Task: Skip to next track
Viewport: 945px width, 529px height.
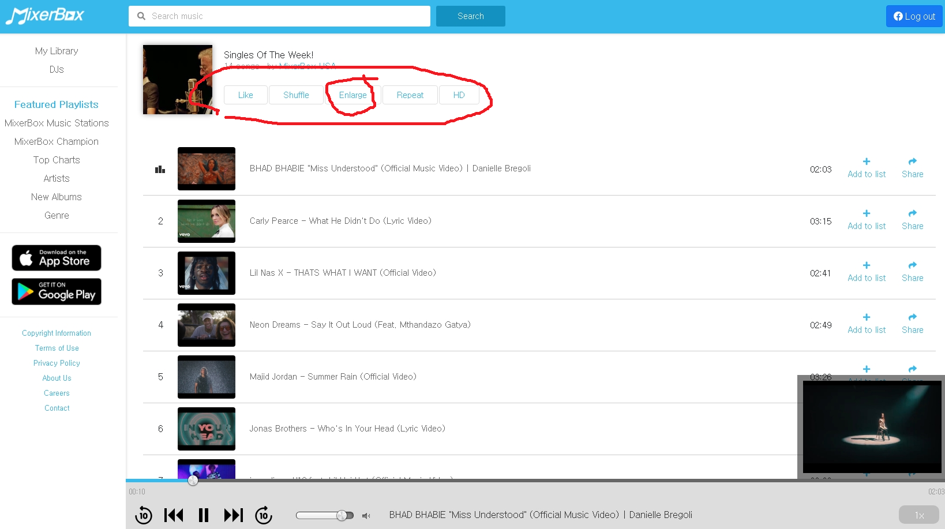Action: pos(234,515)
